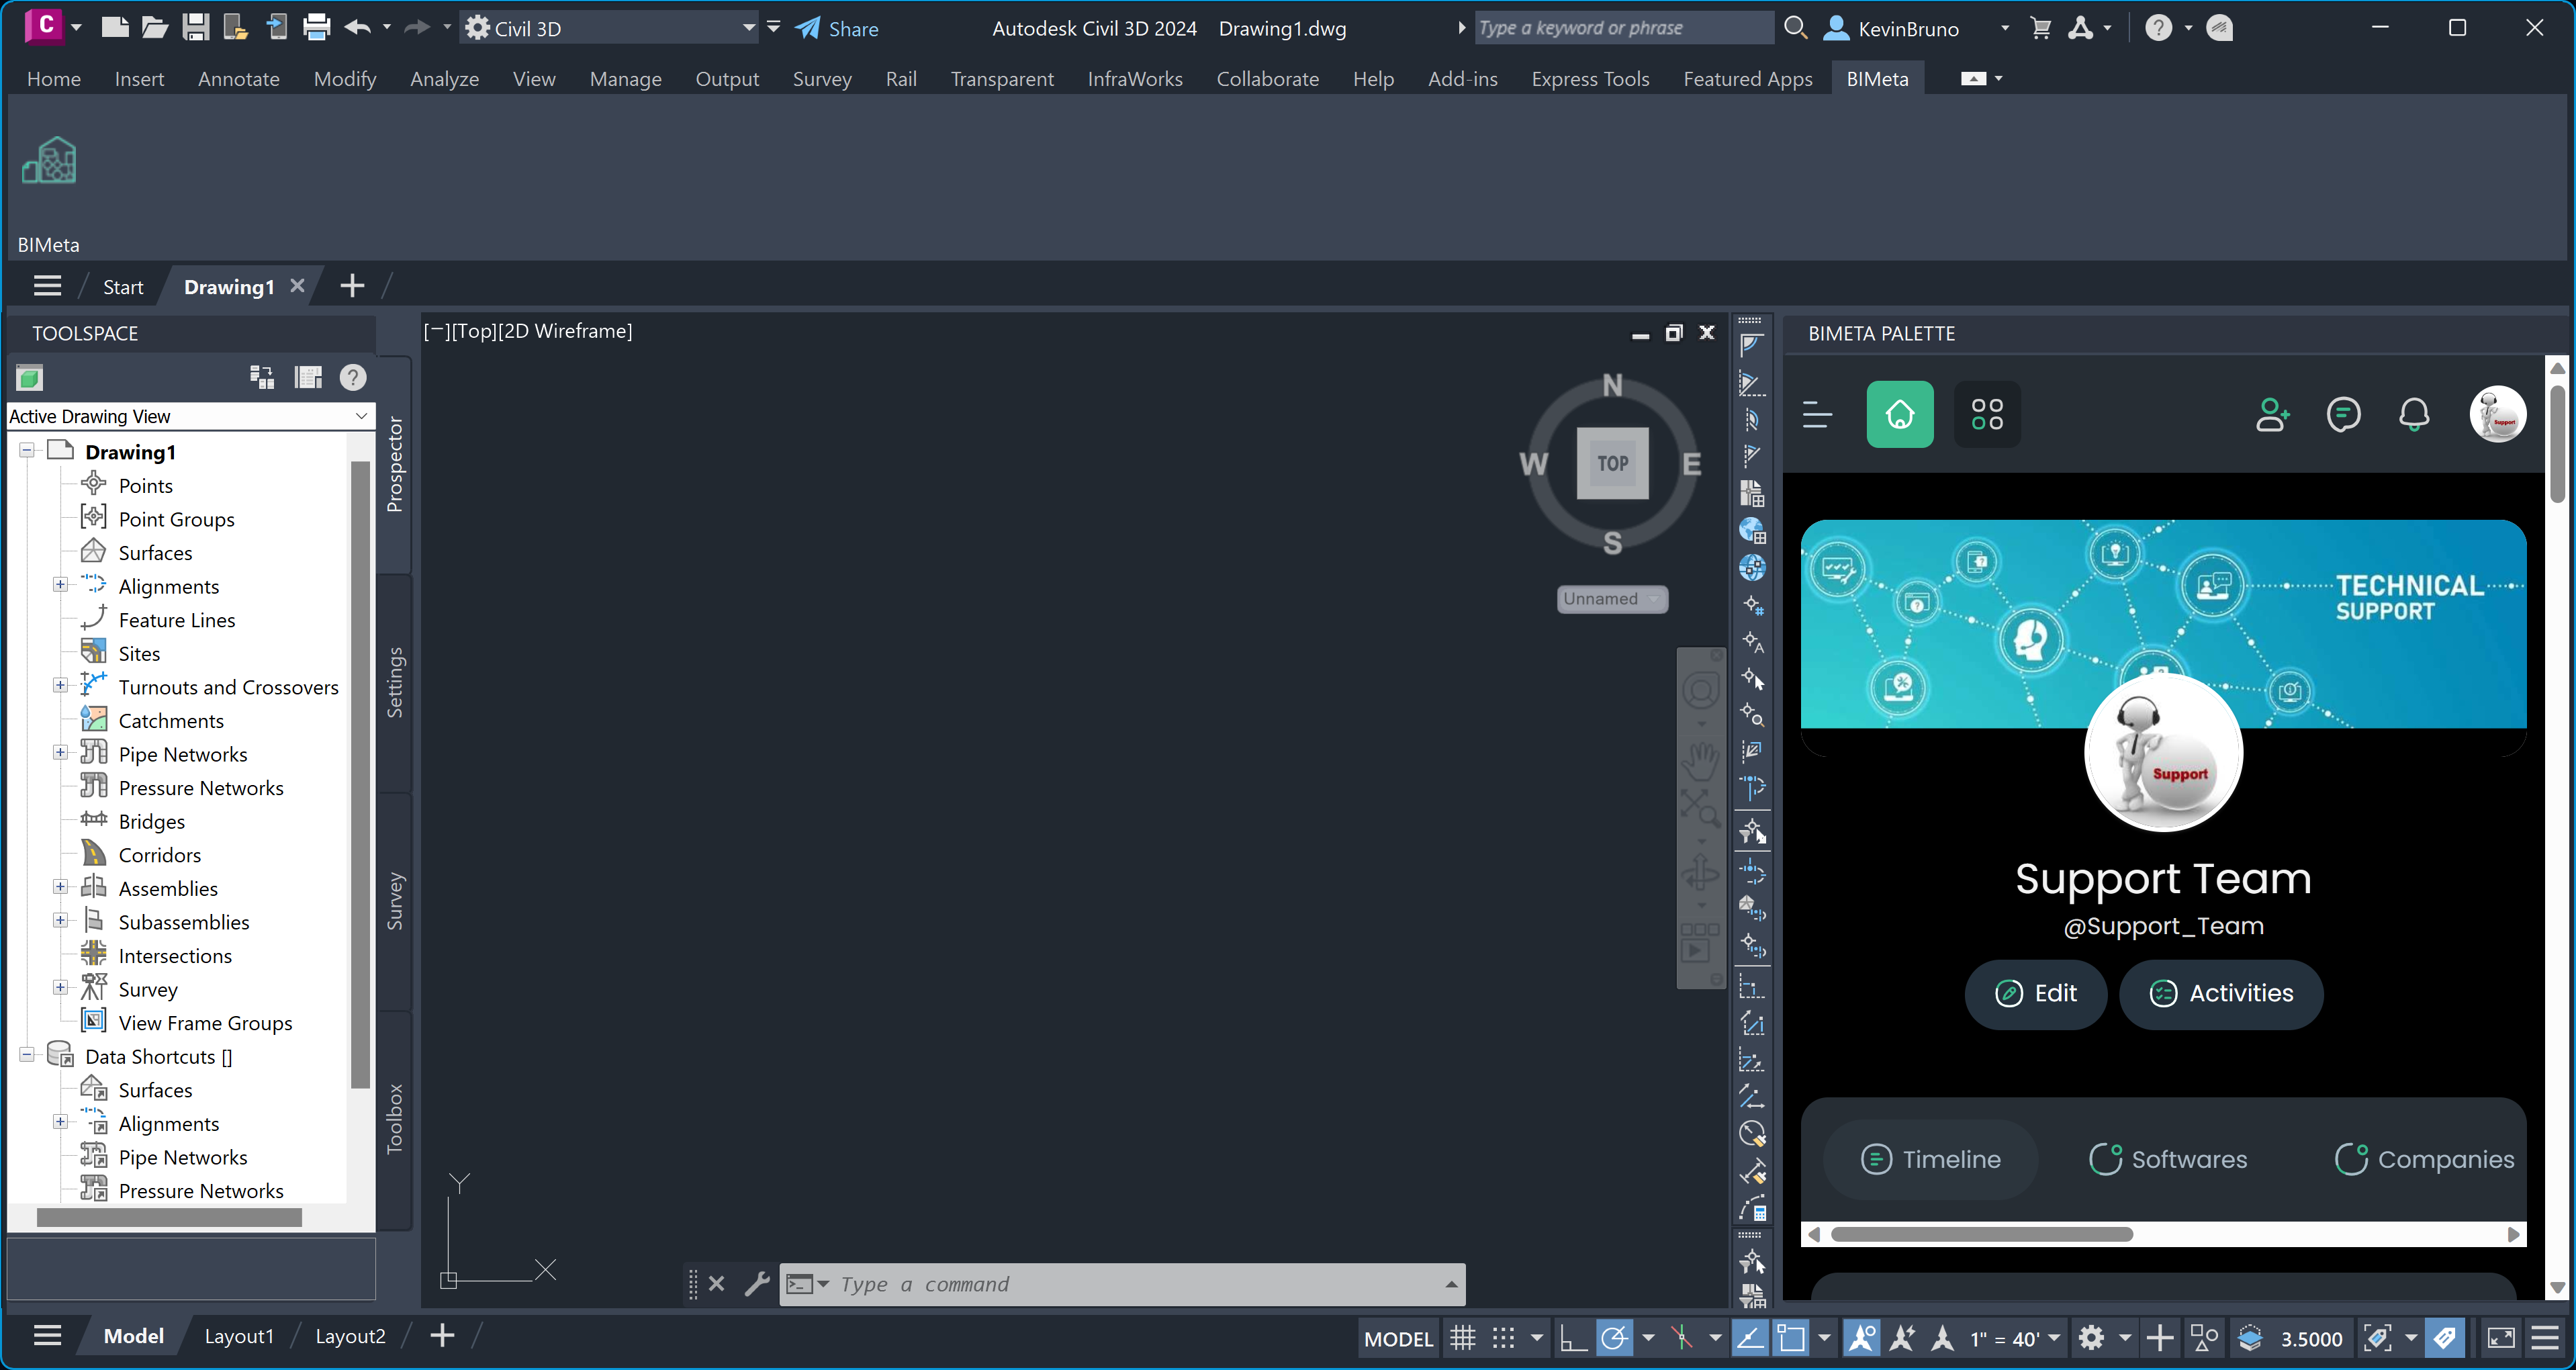
Task: Click the new drawing plus tab beside Drawing1
Action: (352, 286)
